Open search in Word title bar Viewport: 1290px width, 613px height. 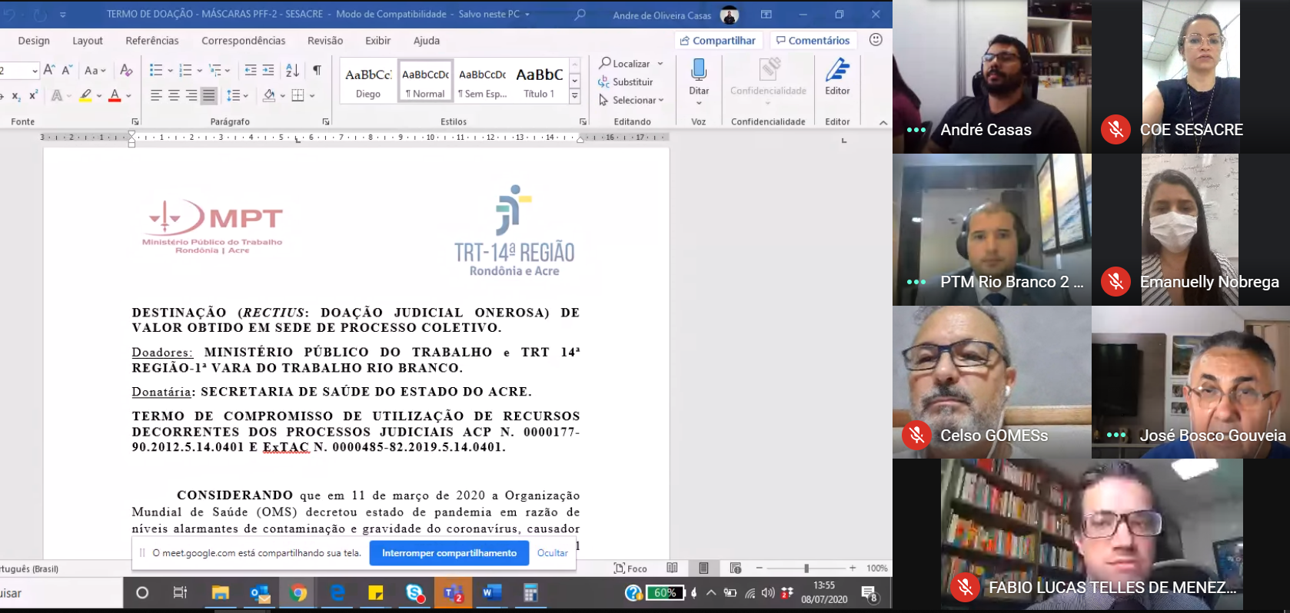tap(580, 14)
